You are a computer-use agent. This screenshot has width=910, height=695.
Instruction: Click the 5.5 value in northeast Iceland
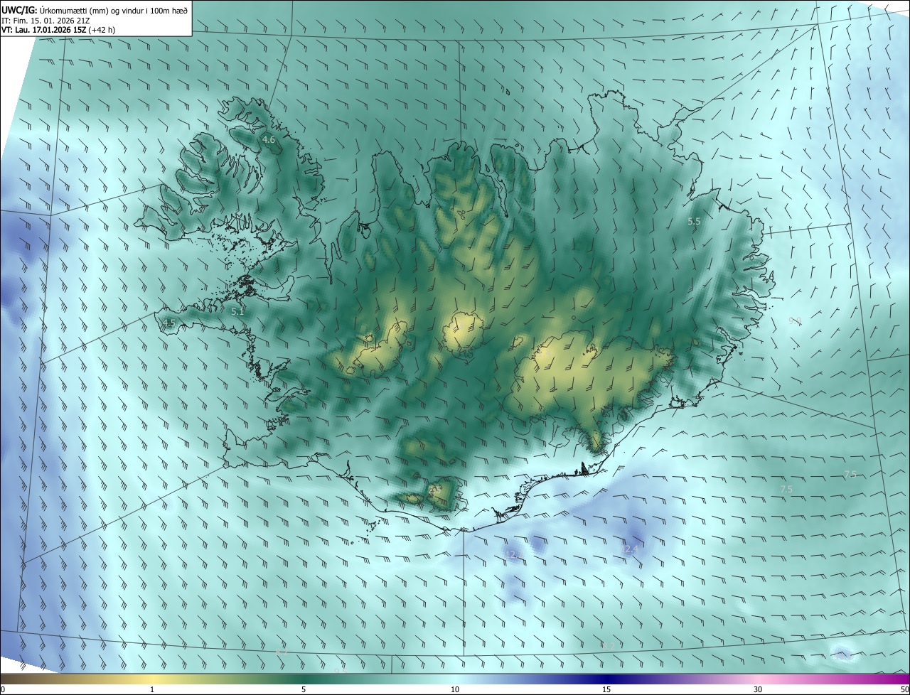(694, 221)
